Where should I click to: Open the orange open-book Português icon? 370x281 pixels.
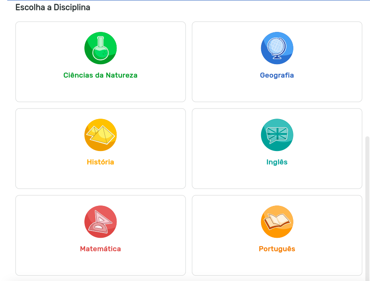(277, 222)
